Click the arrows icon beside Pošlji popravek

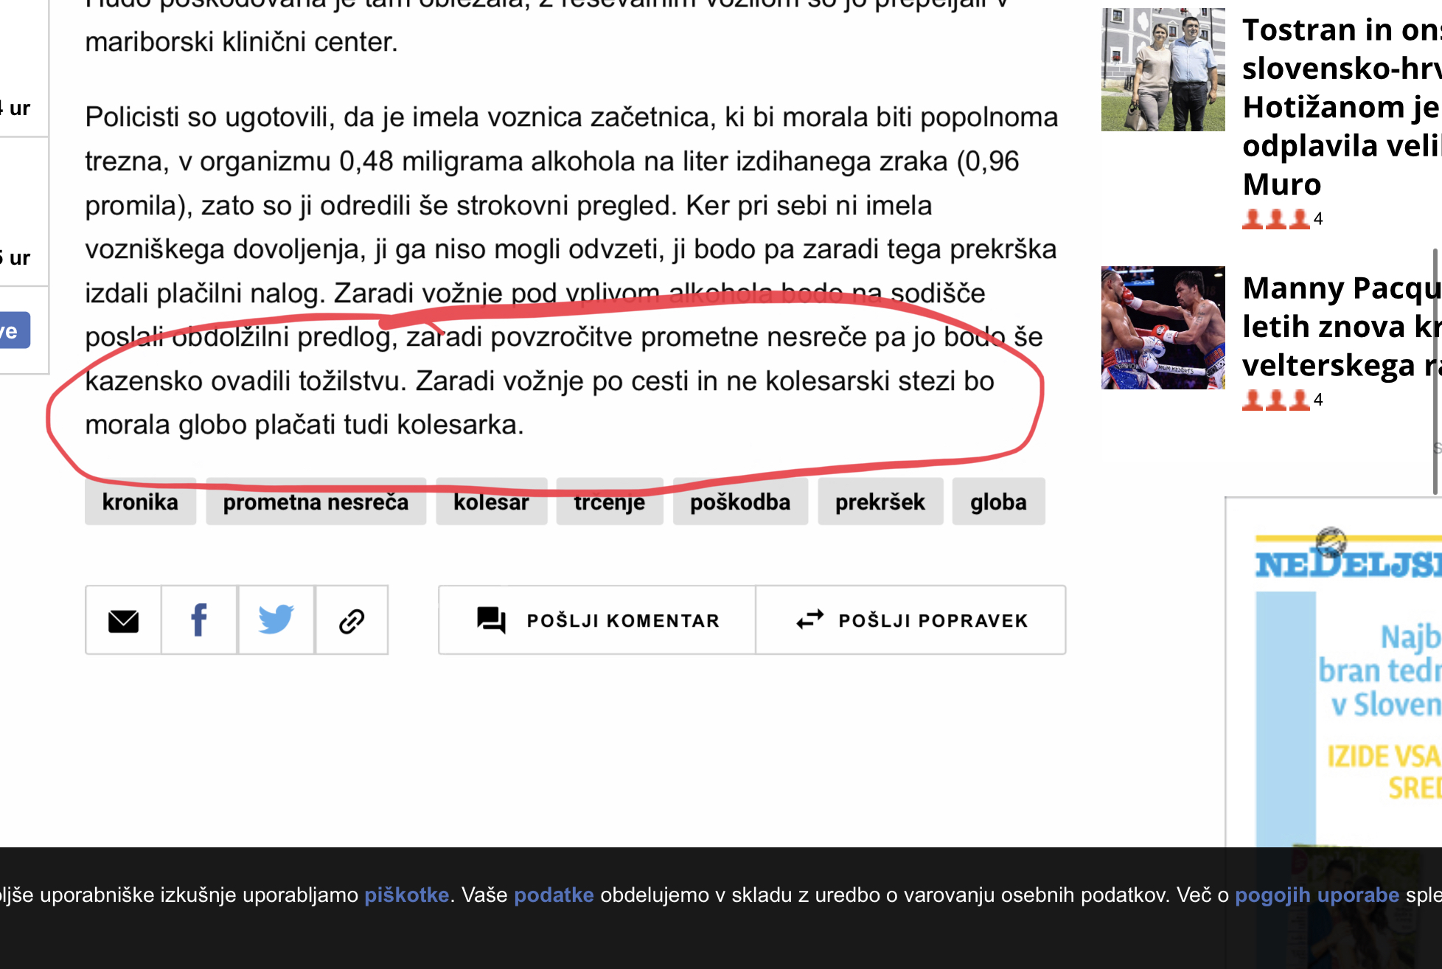point(809,619)
